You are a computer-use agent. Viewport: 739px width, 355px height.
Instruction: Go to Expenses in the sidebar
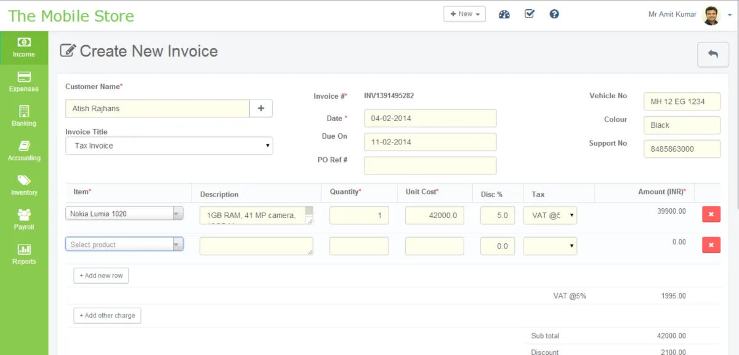24,82
